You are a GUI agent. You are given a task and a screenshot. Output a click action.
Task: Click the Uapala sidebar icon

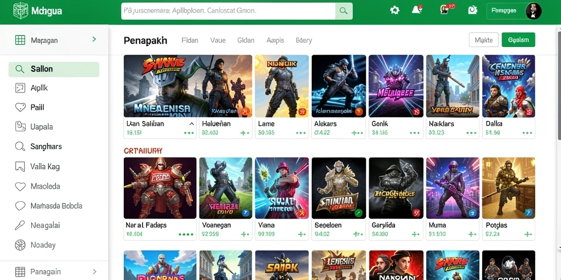20,126
